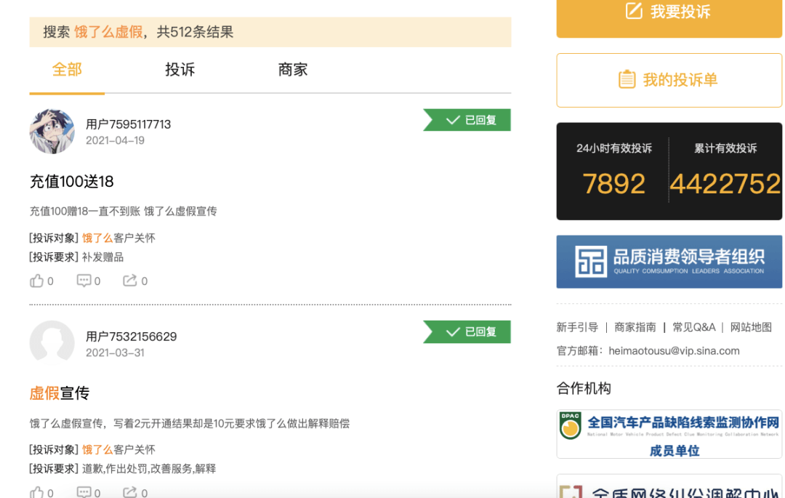The height and width of the screenshot is (498, 785).
Task: Click search keyword 饿了么虚假
Action: click(x=108, y=32)
